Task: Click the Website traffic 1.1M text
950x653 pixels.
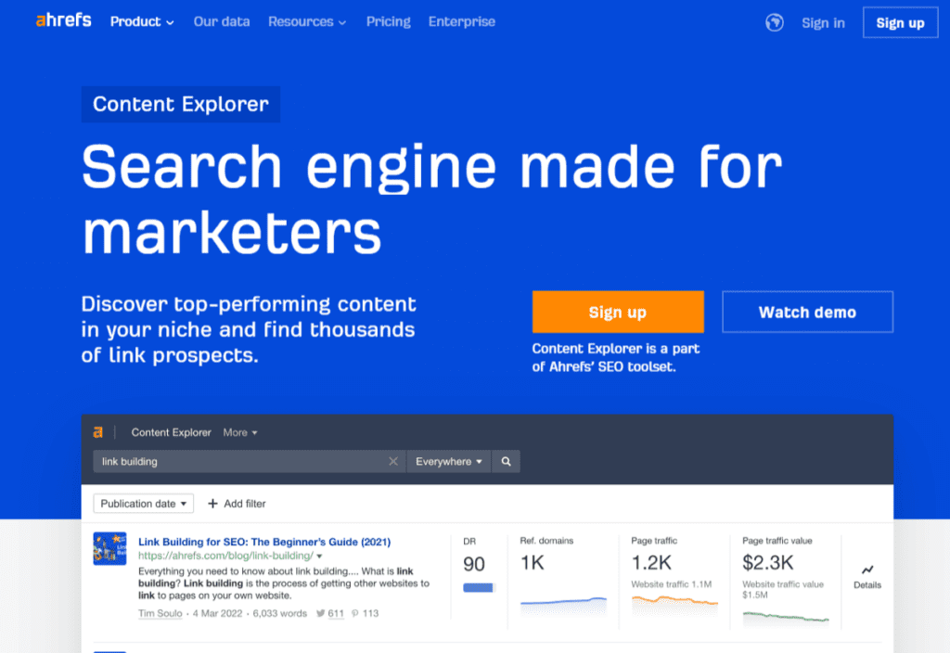Action: tap(672, 584)
